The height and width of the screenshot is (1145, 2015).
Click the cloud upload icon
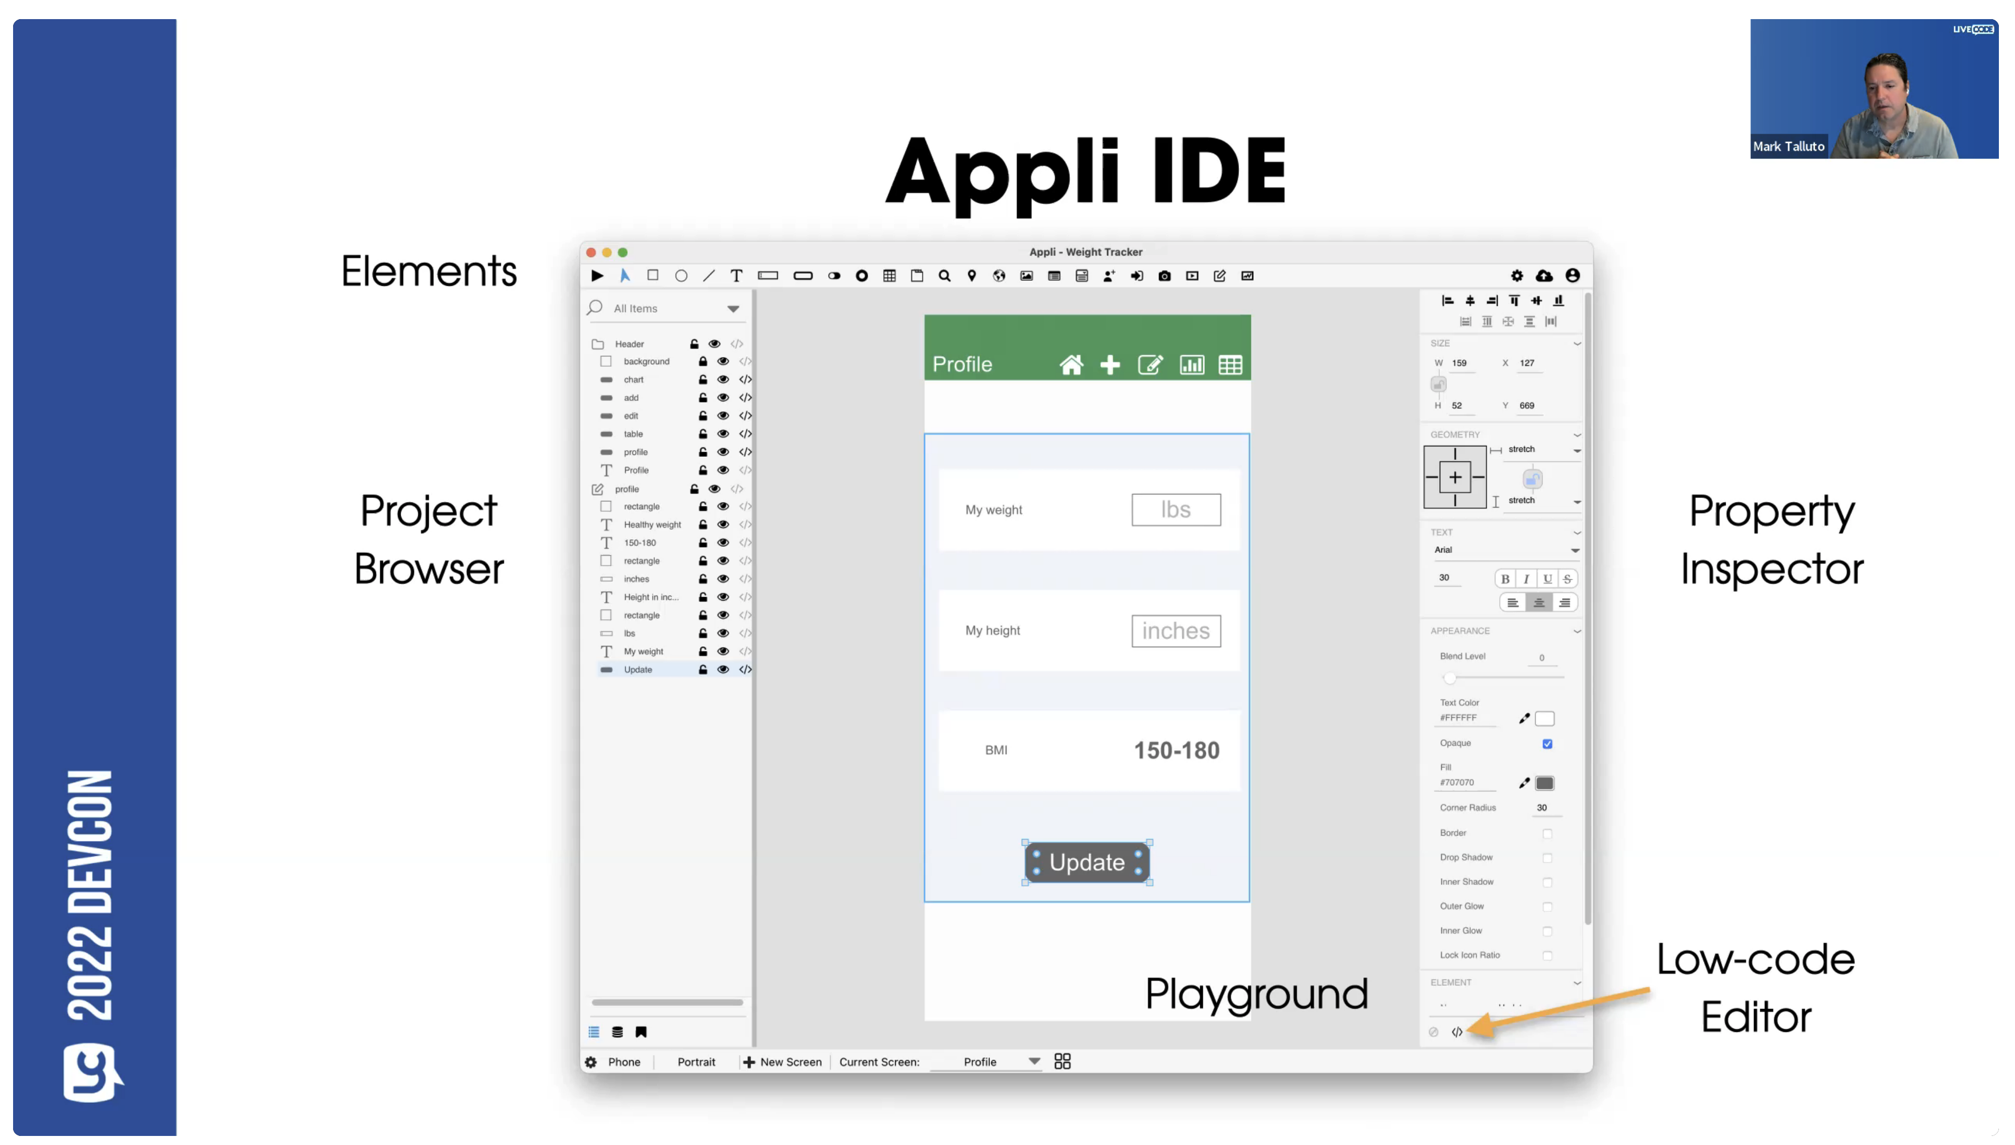(x=1544, y=275)
